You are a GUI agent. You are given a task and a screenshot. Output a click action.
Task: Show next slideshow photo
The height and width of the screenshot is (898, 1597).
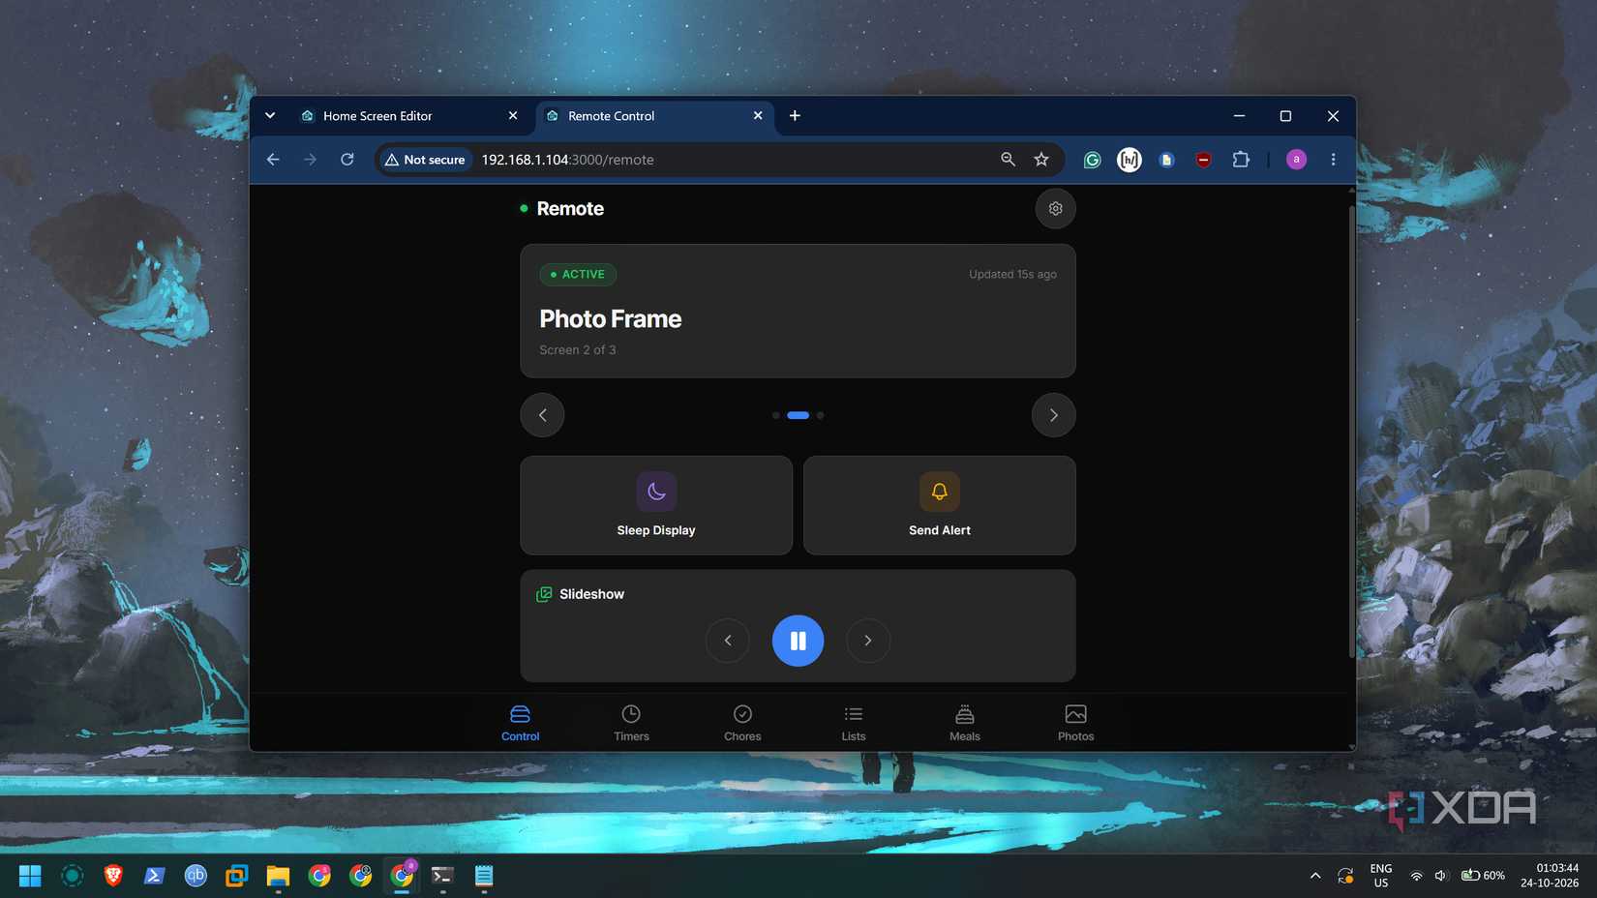tap(867, 641)
